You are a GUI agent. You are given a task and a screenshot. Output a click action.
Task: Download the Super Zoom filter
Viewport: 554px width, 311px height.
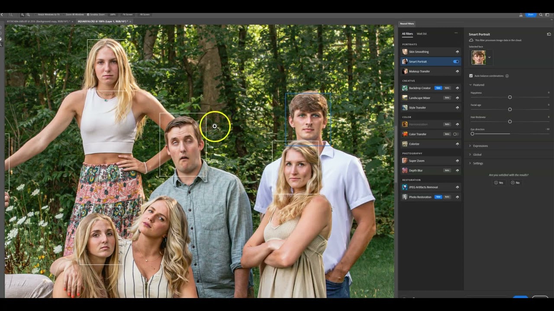click(x=457, y=161)
